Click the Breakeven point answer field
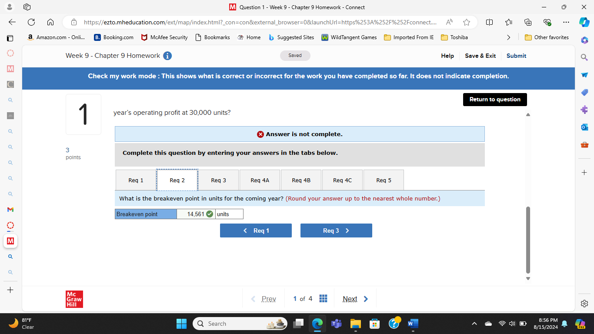 196,214
